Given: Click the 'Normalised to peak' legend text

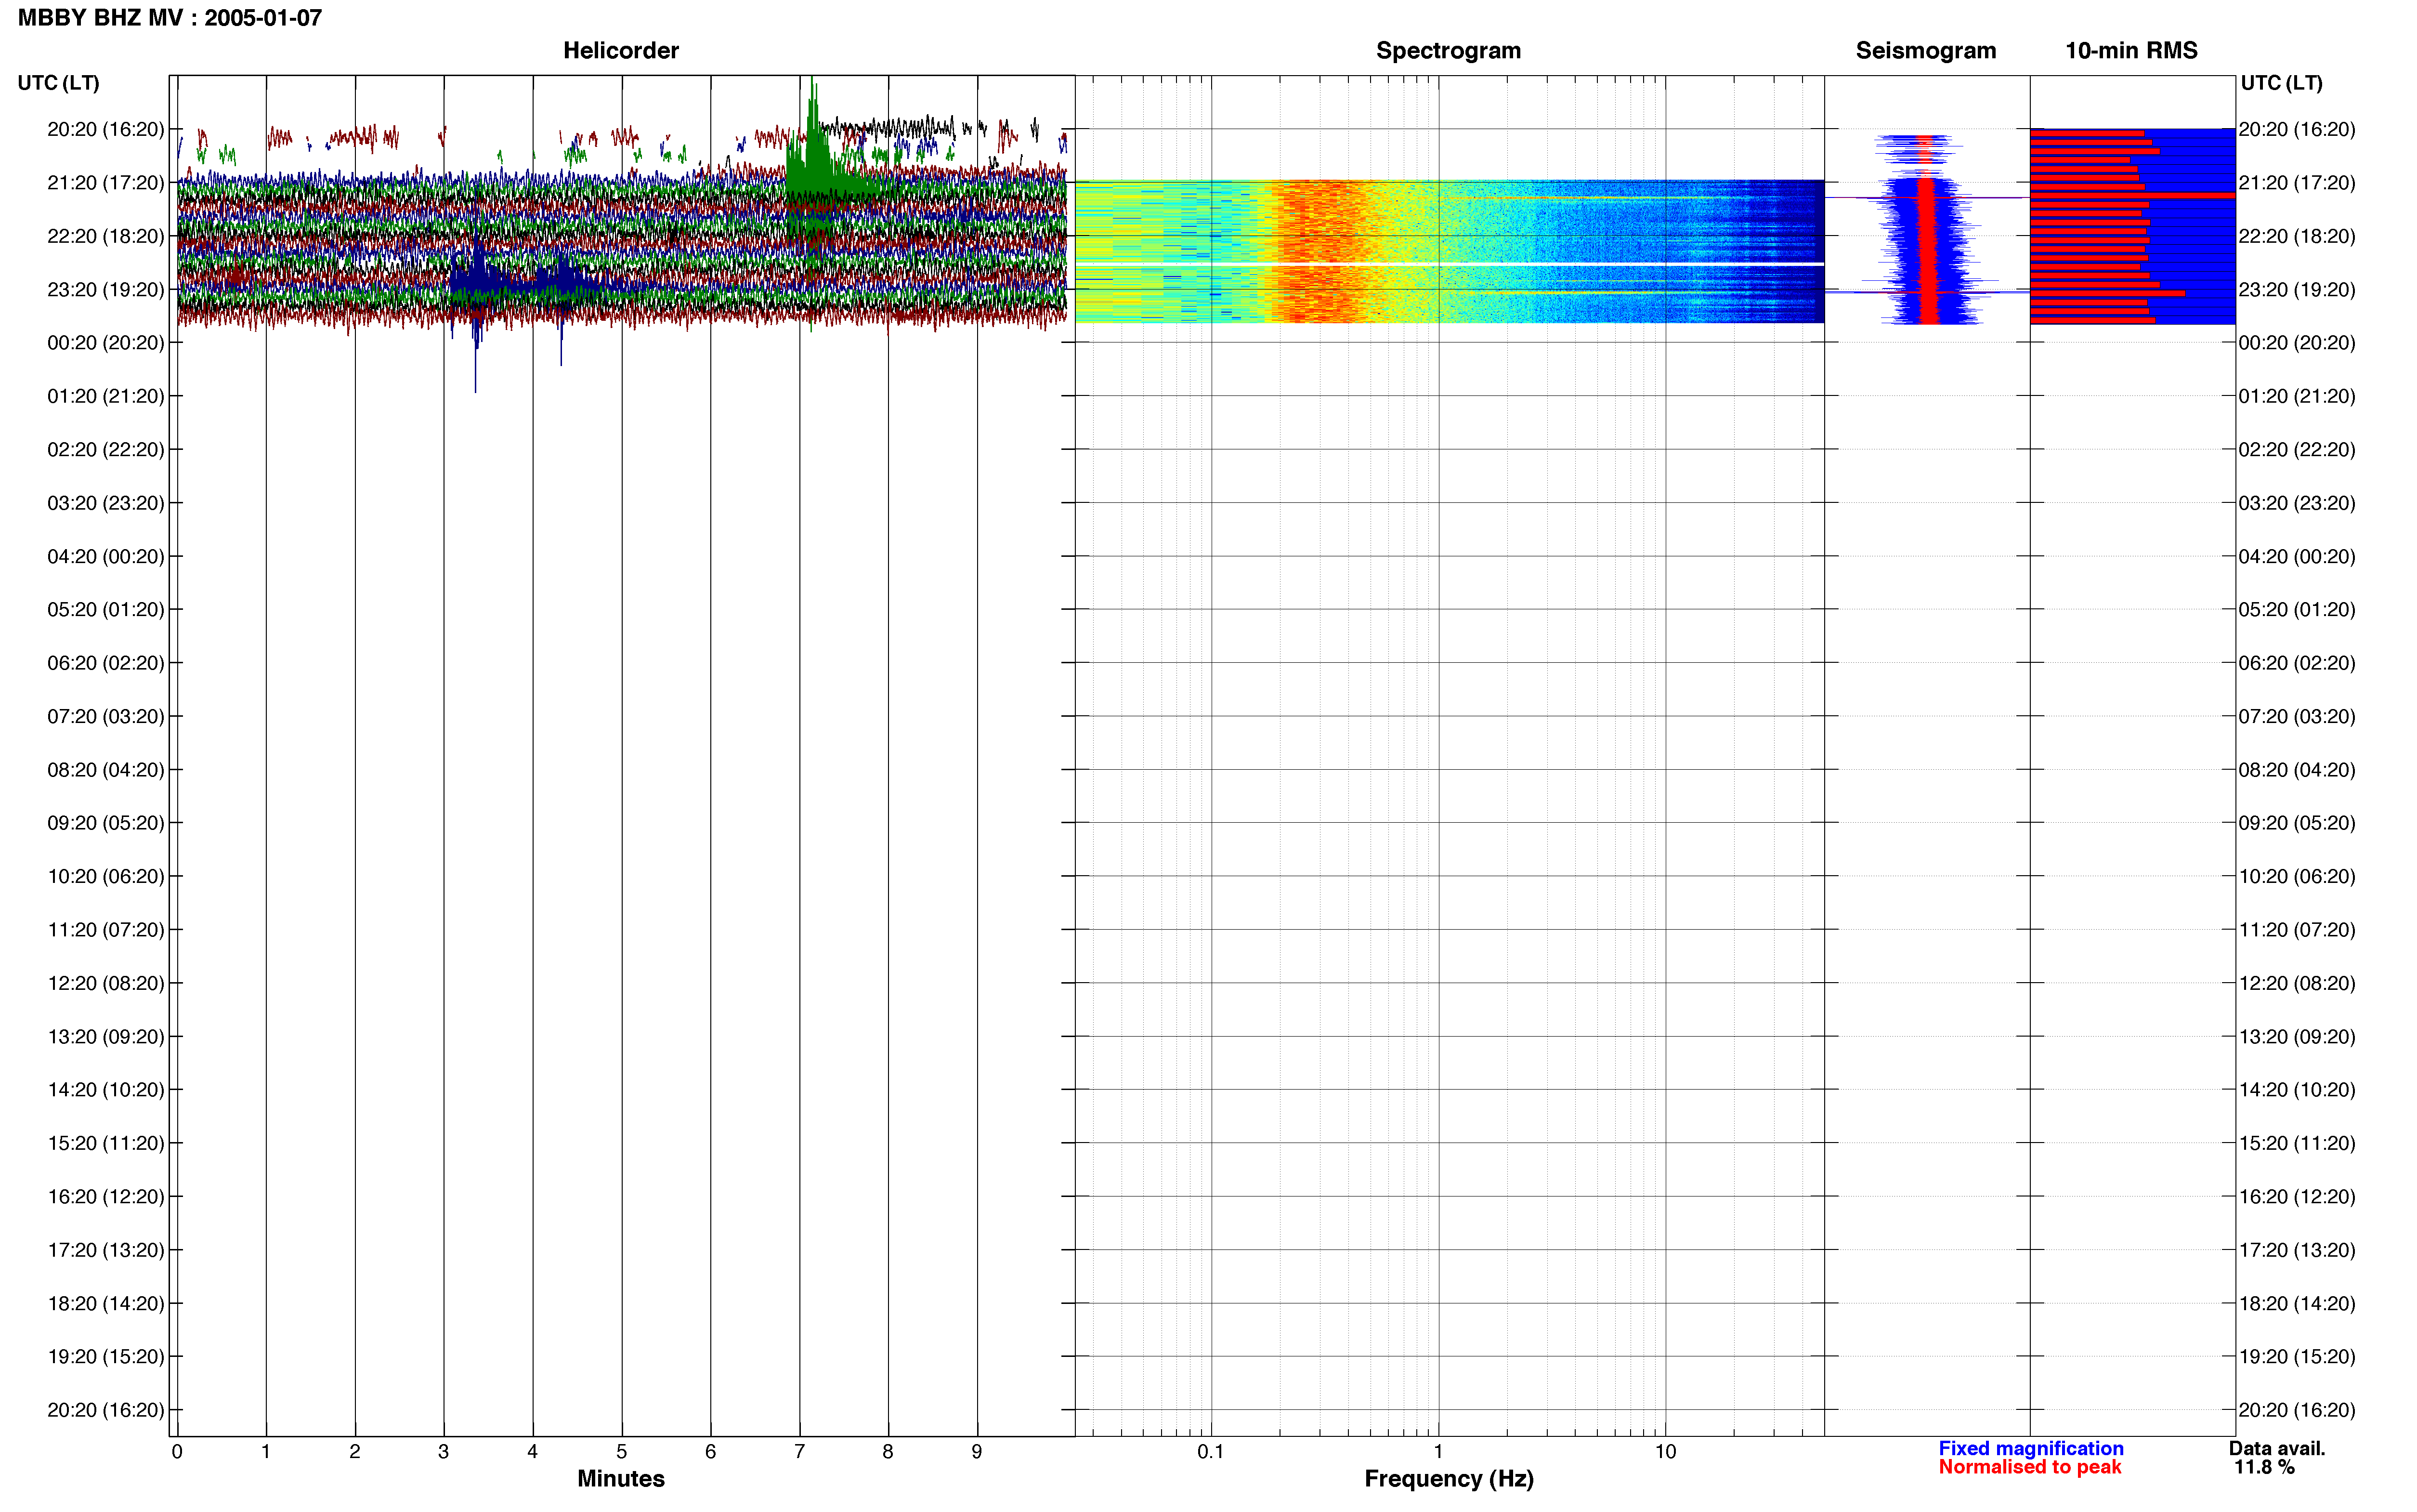Looking at the screenshot, I should coord(2029,1467).
